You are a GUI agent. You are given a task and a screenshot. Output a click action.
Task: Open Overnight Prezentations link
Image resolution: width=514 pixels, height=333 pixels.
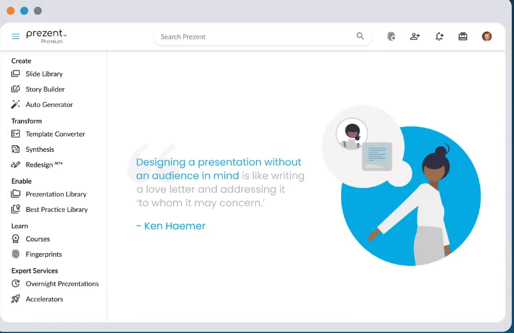(63, 283)
